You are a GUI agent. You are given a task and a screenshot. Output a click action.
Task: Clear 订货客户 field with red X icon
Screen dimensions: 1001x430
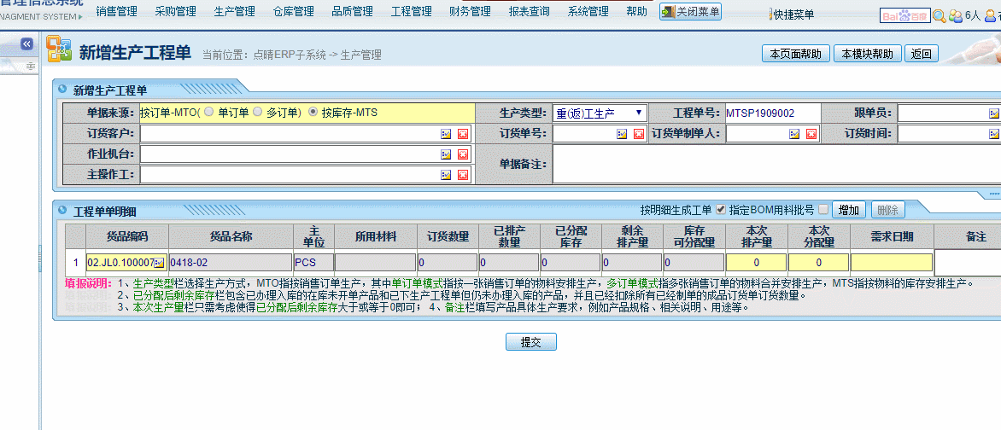pyautogui.click(x=463, y=134)
